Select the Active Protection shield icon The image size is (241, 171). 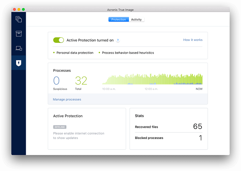point(18,63)
